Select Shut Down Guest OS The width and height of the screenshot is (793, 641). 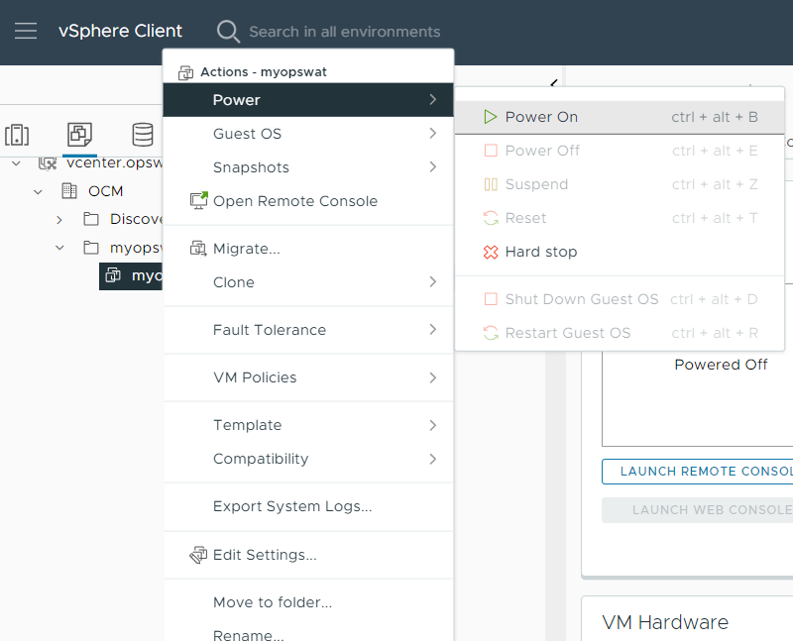620,299
